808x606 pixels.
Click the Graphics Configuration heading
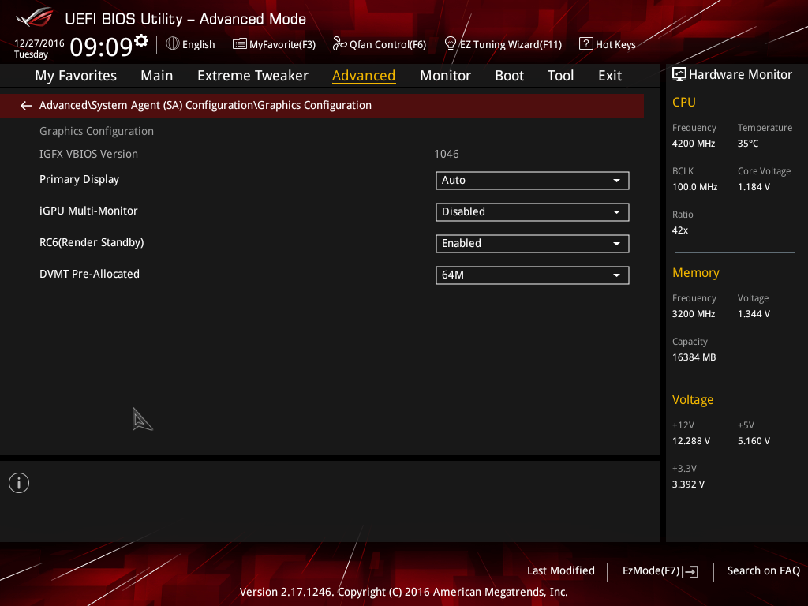(x=96, y=131)
